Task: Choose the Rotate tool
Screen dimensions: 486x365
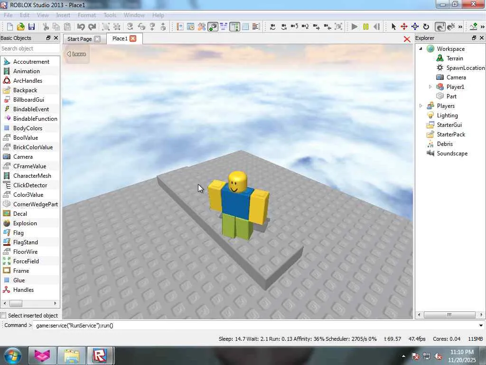Action: pyautogui.click(x=426, y=27)
